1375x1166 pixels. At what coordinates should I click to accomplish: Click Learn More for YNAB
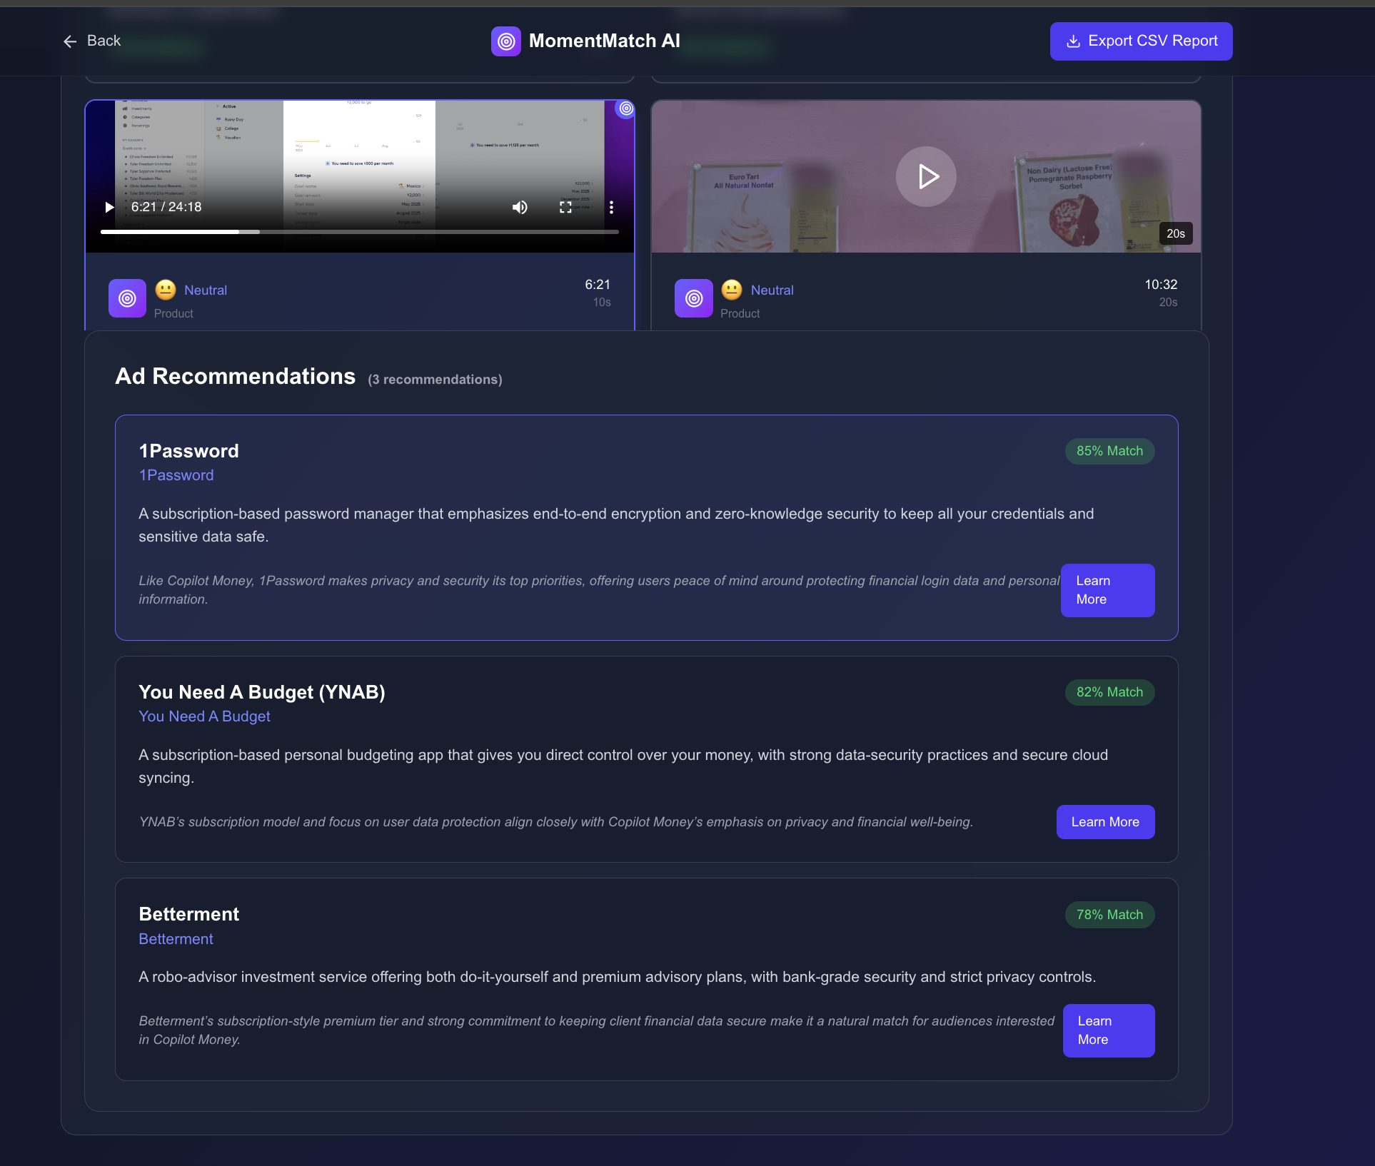click(x=1105, y=822)
